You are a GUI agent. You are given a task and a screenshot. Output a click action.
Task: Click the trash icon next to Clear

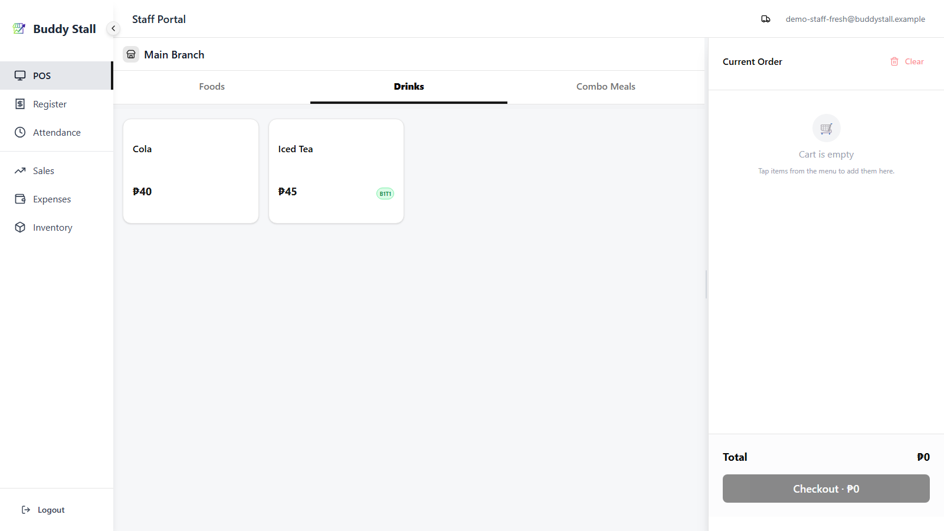click(x=894, y=61)
